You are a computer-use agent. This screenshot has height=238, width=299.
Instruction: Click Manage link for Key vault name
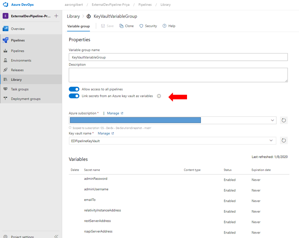[x=104, y=133]
